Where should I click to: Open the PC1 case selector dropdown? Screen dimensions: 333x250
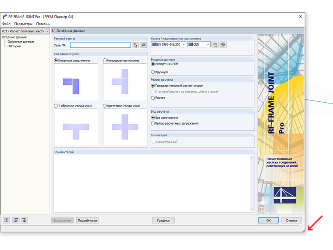point(25,31)
